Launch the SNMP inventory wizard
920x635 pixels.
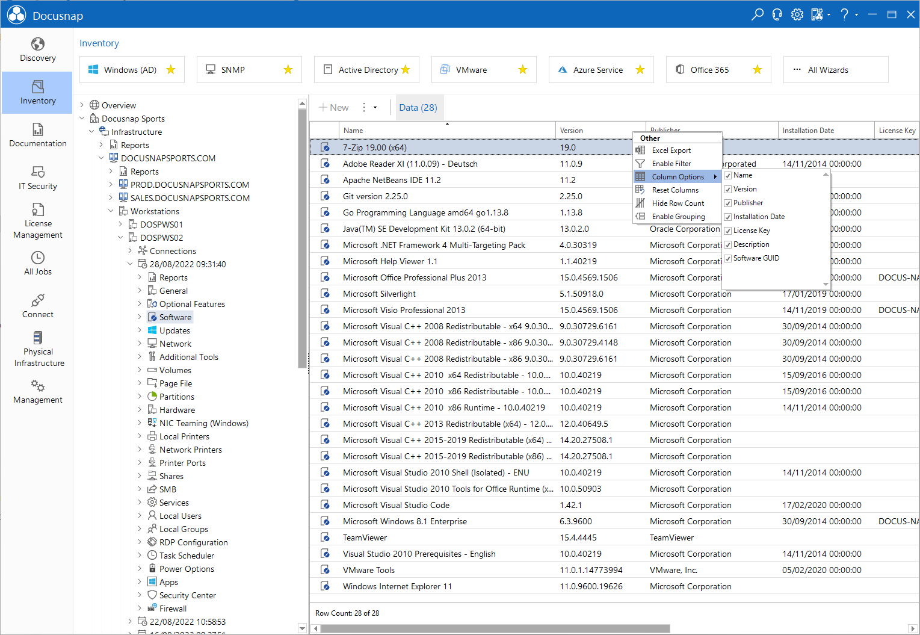click(x=249, y=70)
